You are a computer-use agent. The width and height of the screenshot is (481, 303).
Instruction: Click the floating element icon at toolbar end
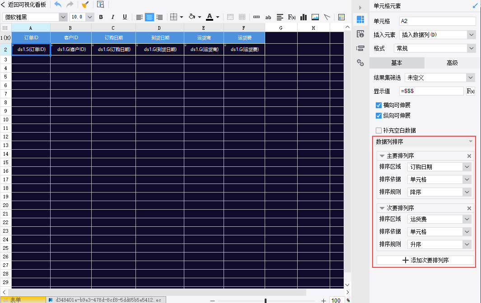coord(341,17)
